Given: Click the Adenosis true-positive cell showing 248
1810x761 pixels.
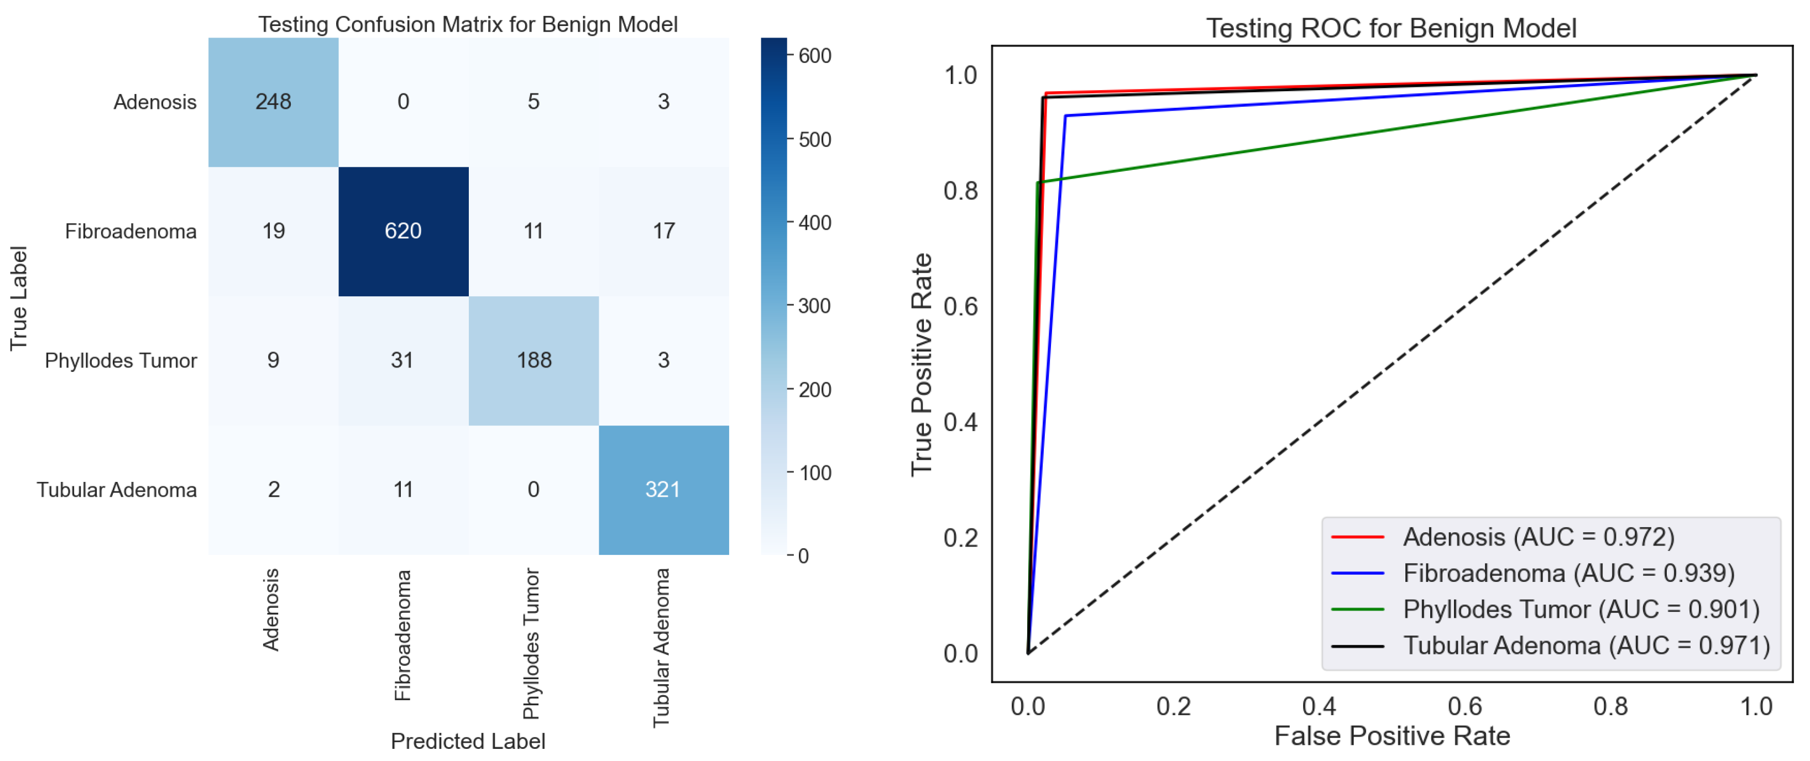Looking at the screenshot, I should pos(273,102).
